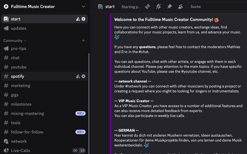Viewport: 247px width, 154px height.
Task: Click invite icon on spotify channel
Action: [x=78, y=76]
